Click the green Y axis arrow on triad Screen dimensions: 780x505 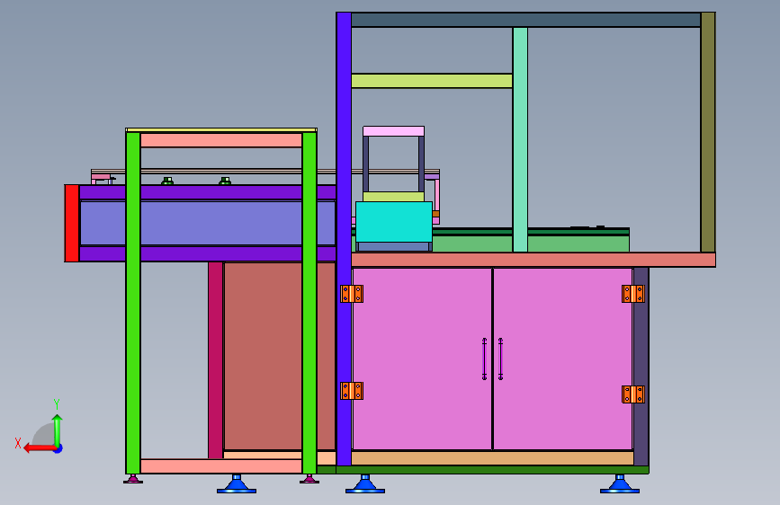click(58, 431)
